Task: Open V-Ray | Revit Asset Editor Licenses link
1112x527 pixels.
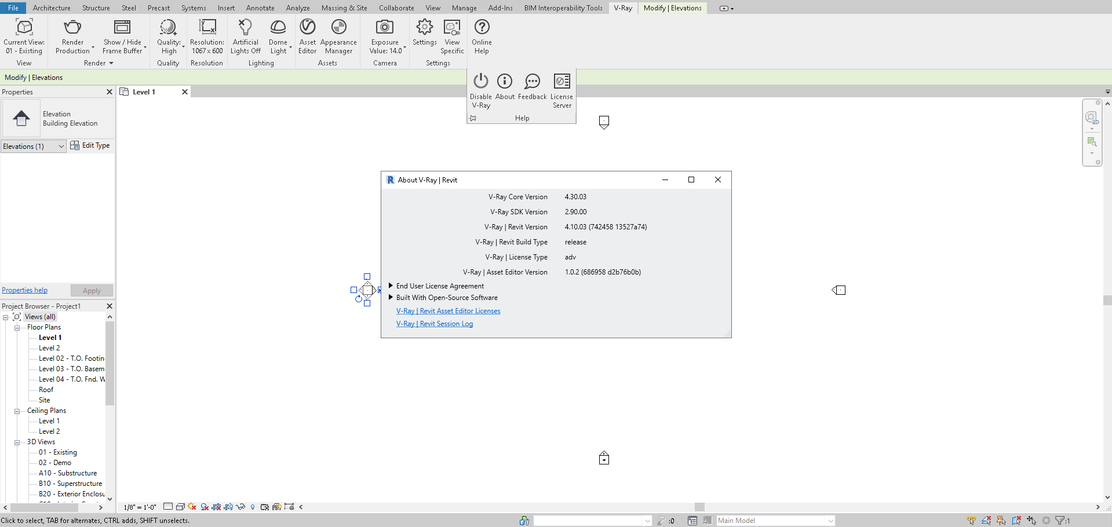Action: click(449, 311)
